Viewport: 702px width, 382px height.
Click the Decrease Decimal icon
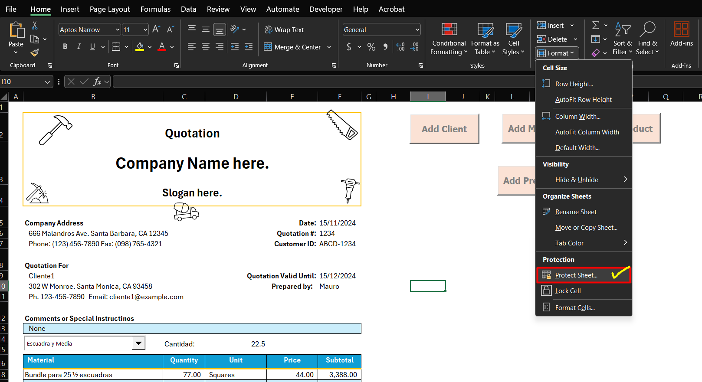pyautogui.click(x=415, y=47)
